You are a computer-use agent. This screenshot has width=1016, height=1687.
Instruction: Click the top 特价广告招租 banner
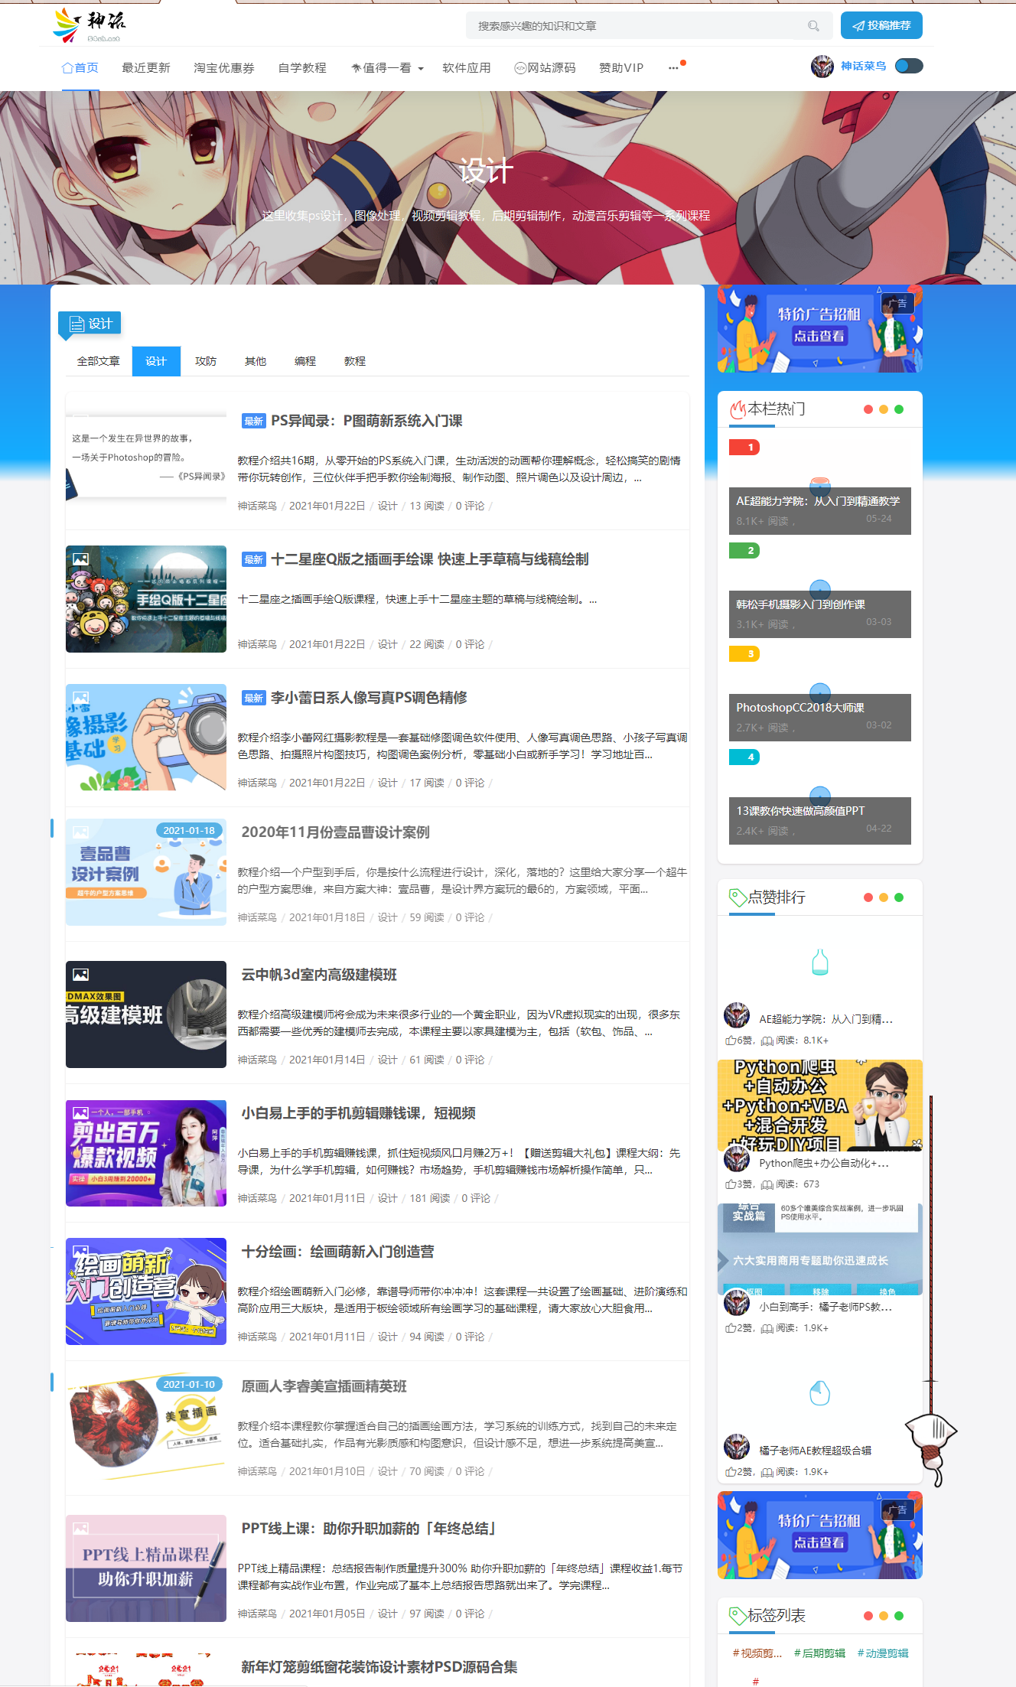(x=820, y=329)
